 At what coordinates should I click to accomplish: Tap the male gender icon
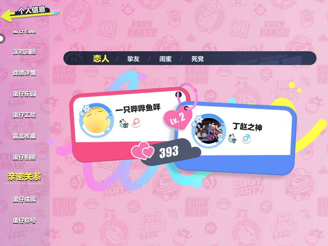246,138
